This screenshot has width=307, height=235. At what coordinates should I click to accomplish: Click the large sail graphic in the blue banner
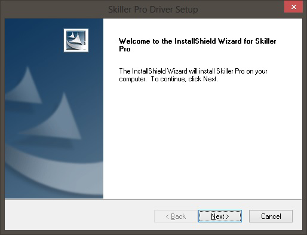(x=54, y=118)
